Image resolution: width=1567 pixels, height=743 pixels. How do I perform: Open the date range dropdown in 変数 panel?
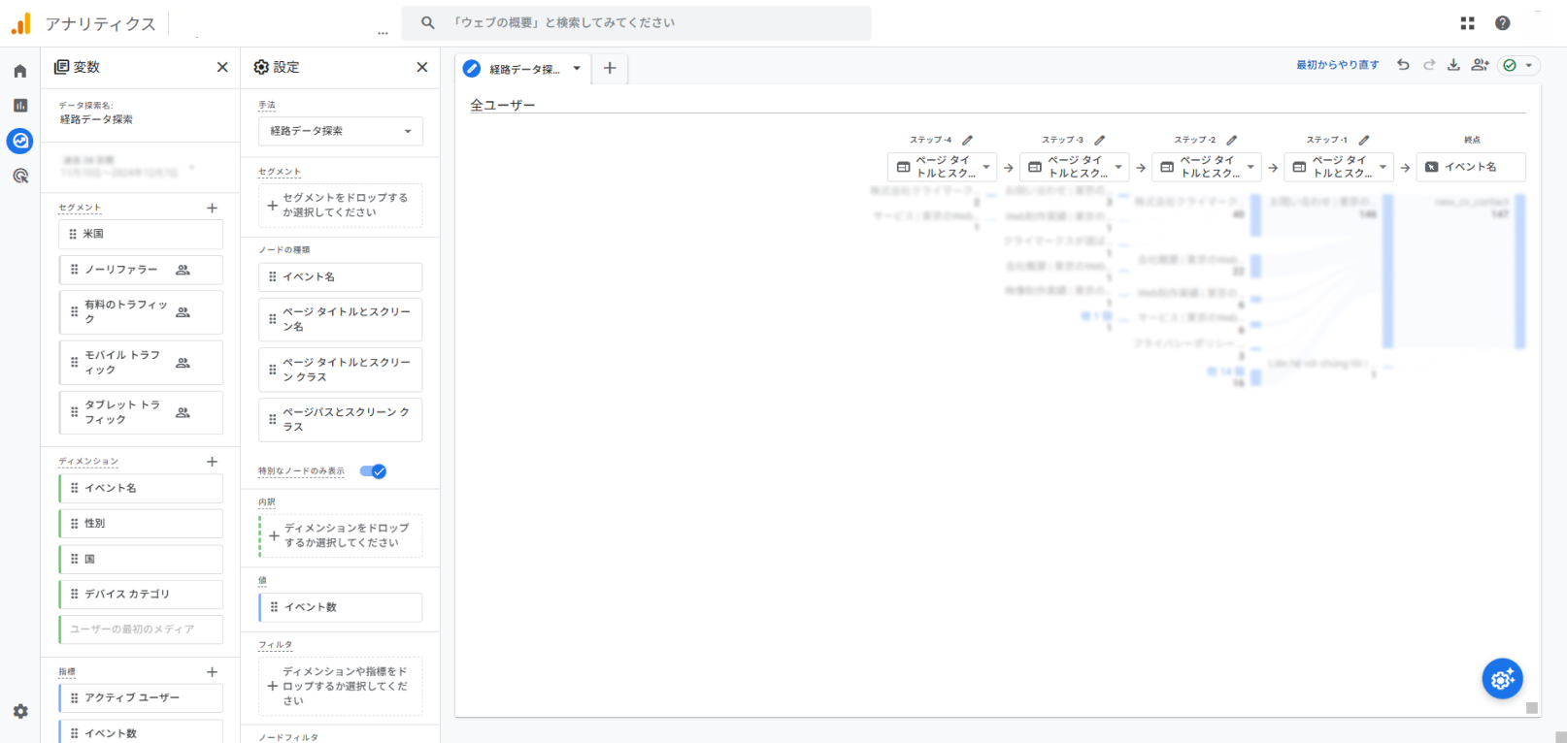(x=129, y=167)
